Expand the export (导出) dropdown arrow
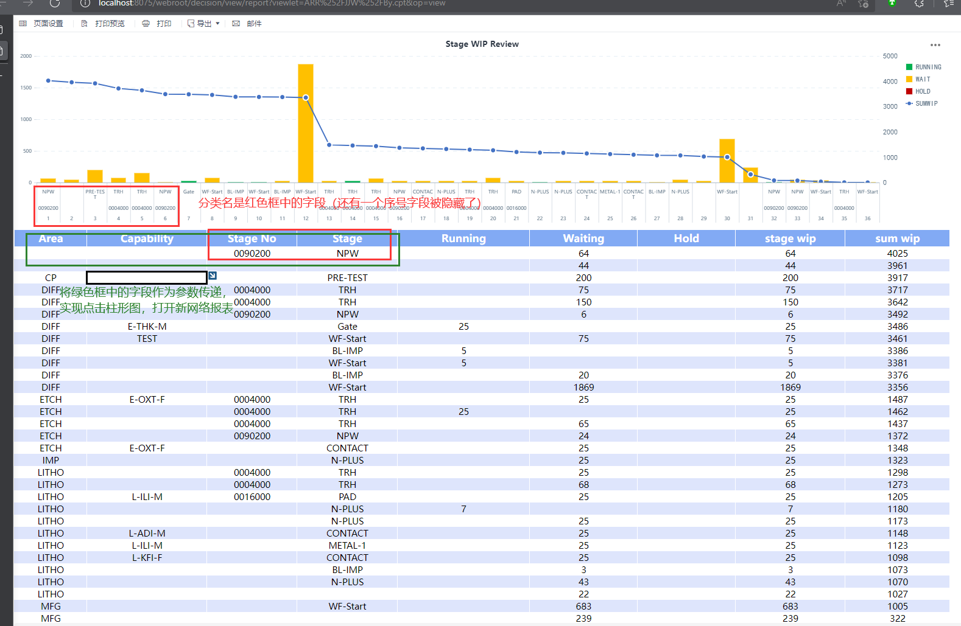Image resolution: width=961 pixels, height=626 pixels. tap(217, 24)
